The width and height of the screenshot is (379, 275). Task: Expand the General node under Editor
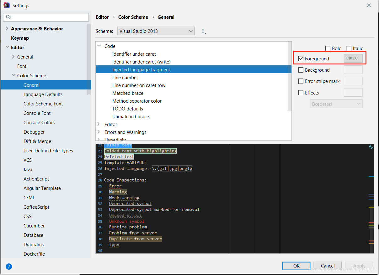click(x=13, y=57)
